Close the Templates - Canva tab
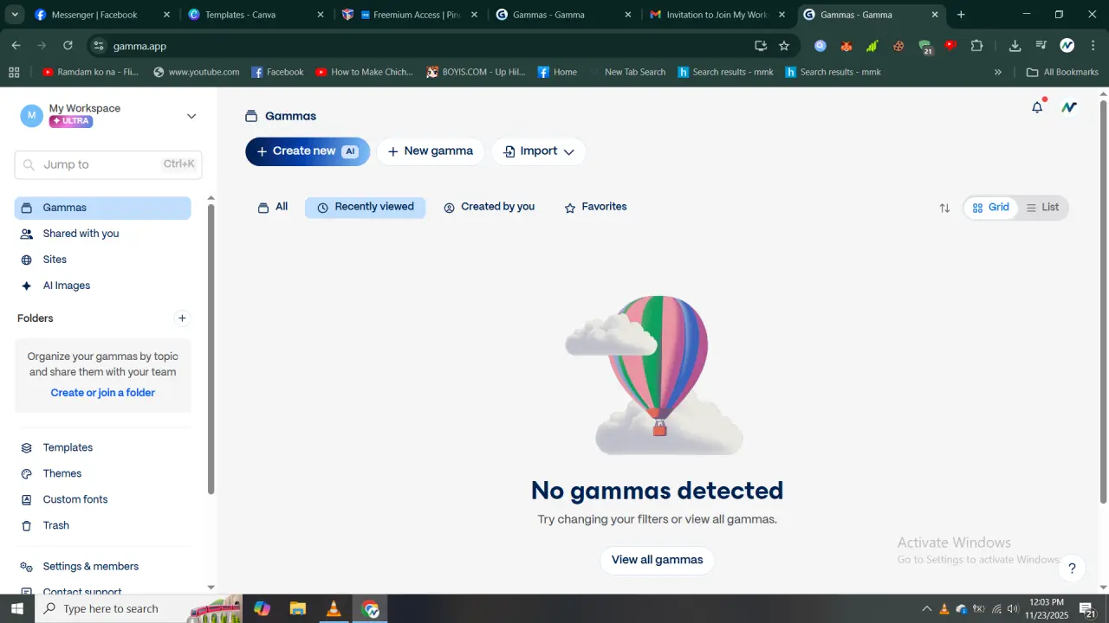Viewport: 1109px width, 623px height. [321, 15]
